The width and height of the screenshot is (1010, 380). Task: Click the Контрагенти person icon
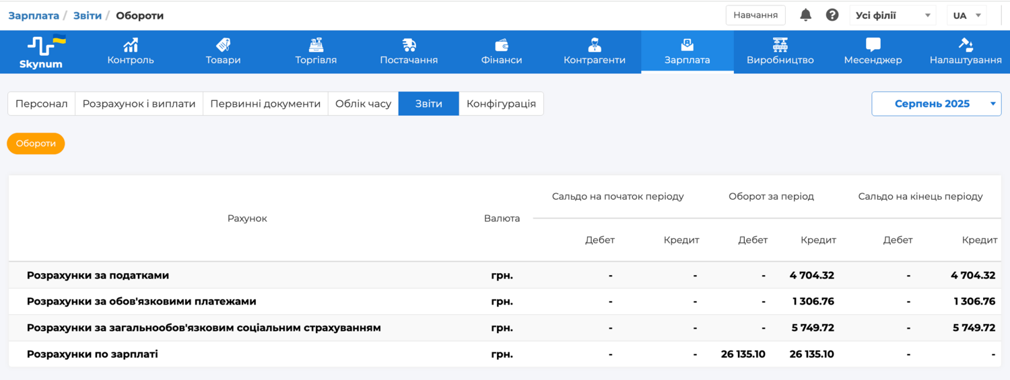coord(595,45)
